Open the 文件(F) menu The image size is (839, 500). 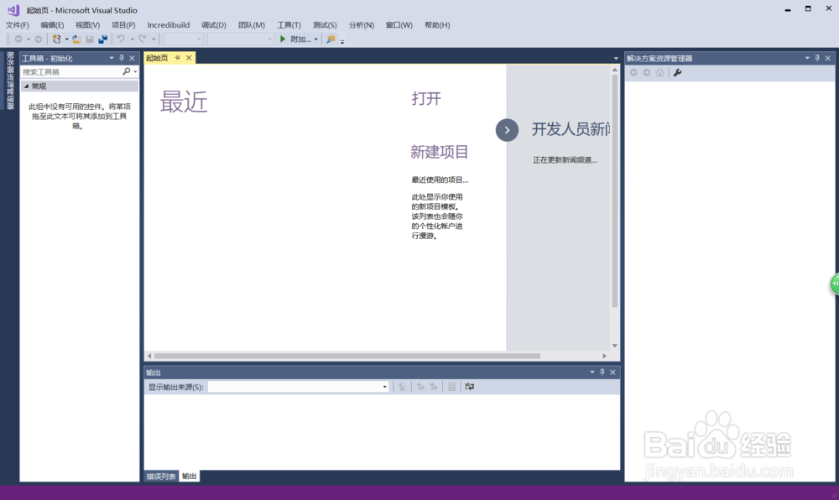(x=17, y=25)
